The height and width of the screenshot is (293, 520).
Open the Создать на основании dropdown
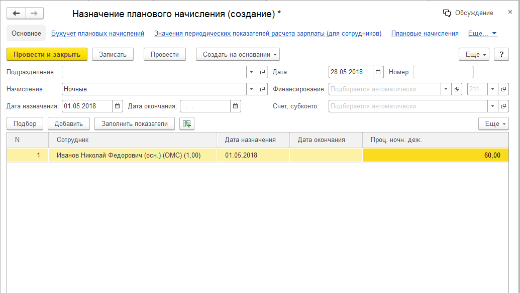click(x=237, y=55)
